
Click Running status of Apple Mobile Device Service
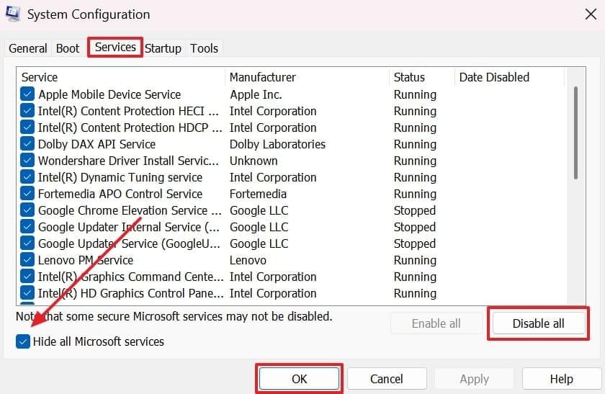[x=415, y=94]
